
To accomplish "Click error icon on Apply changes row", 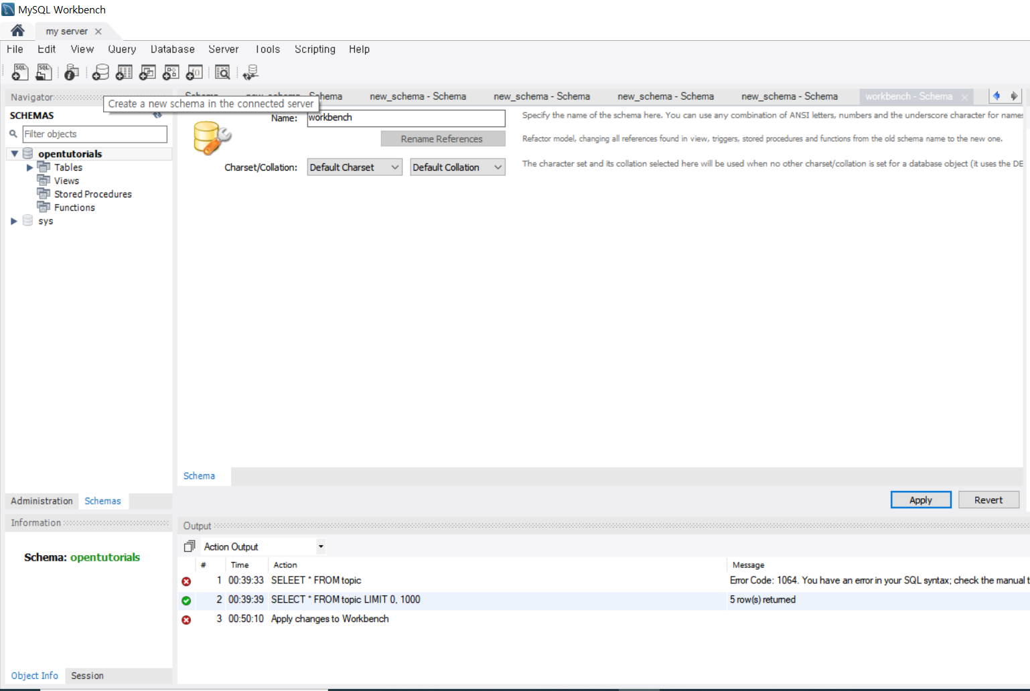I will (x=186, y=620).
